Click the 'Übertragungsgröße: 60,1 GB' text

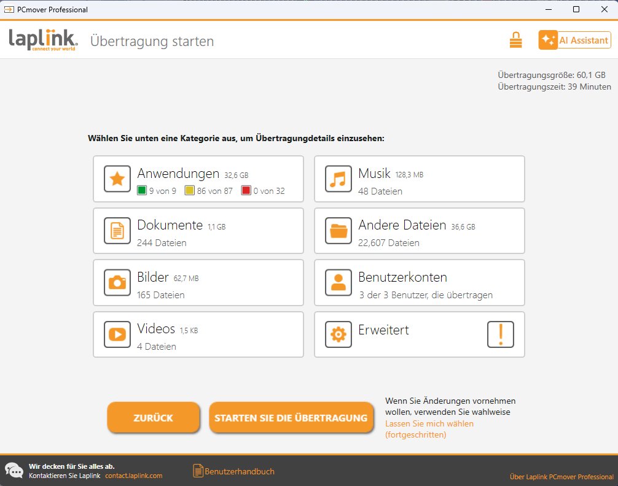[x=552, y=75]
